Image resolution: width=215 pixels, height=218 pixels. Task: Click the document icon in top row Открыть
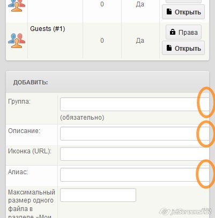pos(169,12)
